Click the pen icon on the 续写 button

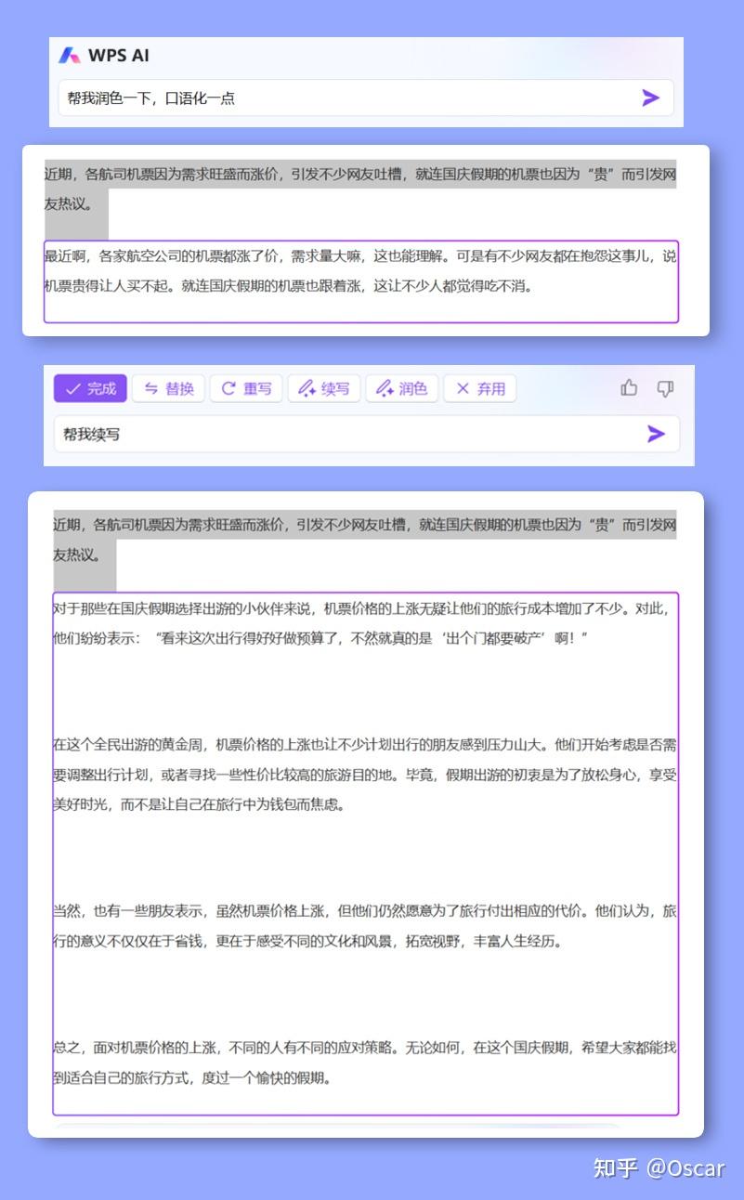(x=307, y=388)
